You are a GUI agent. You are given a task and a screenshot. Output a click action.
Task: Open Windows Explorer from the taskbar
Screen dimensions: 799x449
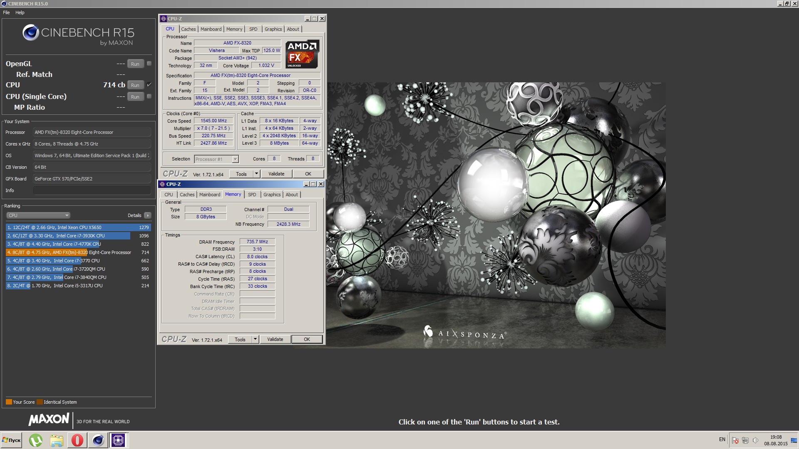[57, 440]
